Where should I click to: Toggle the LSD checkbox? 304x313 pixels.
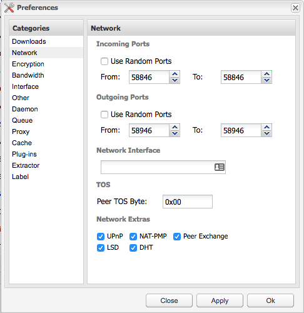pyautogui.click(x=101, y=248)
